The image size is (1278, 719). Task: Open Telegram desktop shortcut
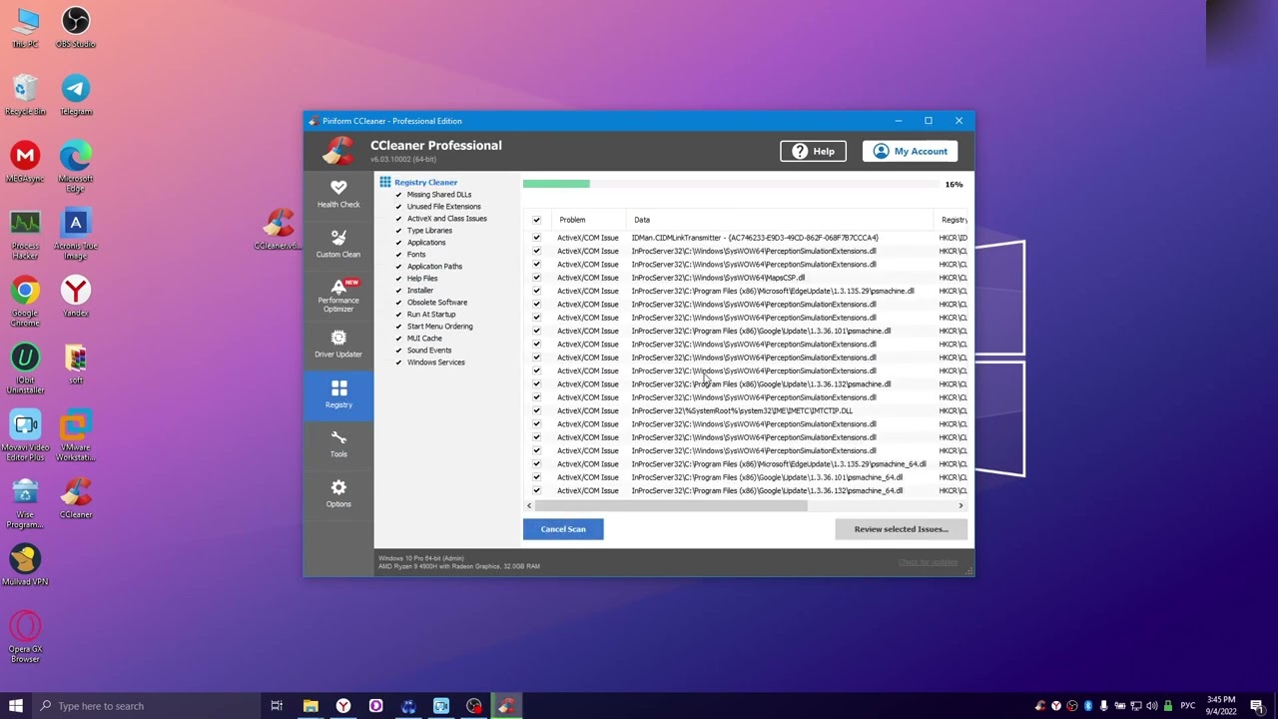(76, 95)
